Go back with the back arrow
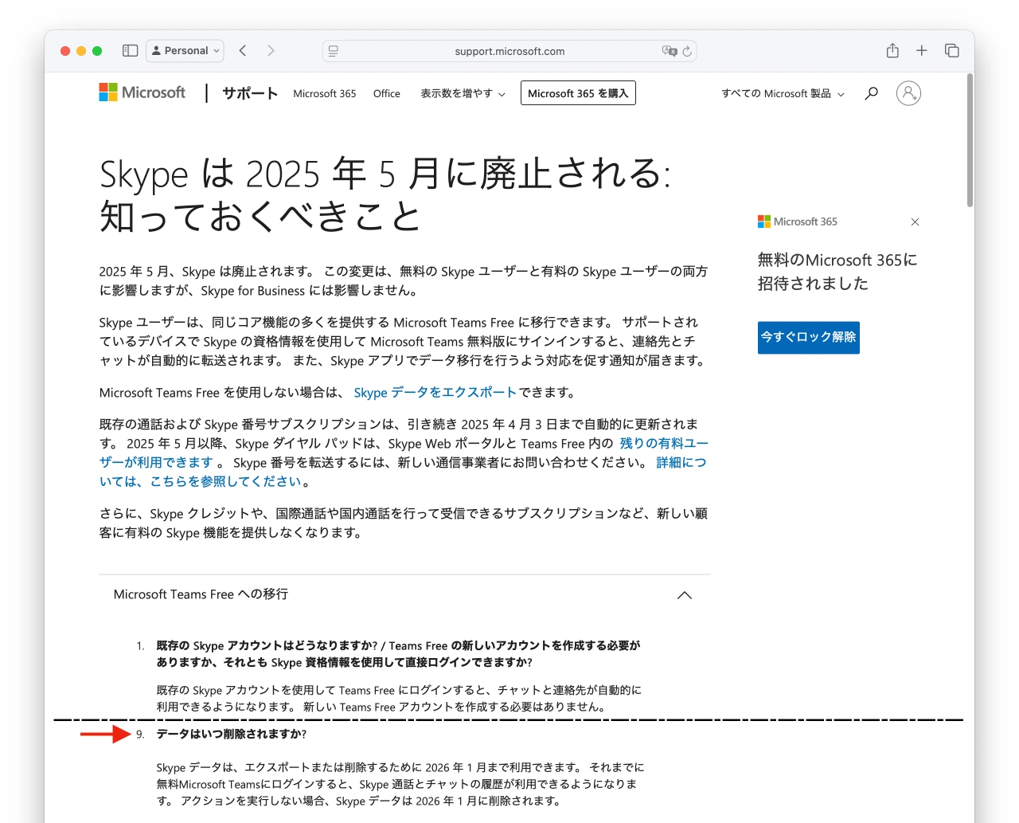This screenshot has width=1019, height=823. [243, 51]
